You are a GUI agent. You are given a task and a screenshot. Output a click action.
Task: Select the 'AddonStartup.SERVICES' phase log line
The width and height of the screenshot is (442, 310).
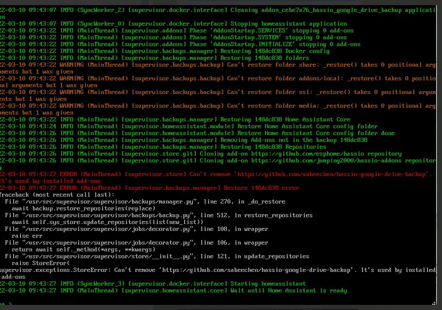(x=177, y=30)
